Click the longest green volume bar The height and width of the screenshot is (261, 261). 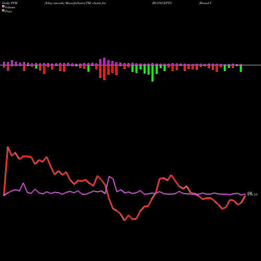tap(152, 73)
